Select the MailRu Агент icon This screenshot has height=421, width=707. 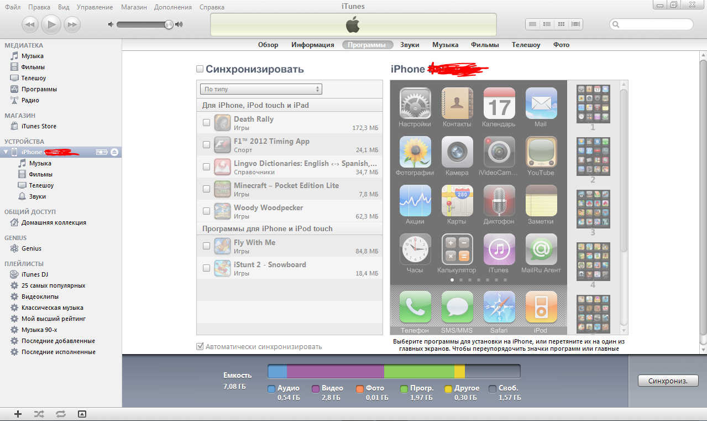[541, 250]
